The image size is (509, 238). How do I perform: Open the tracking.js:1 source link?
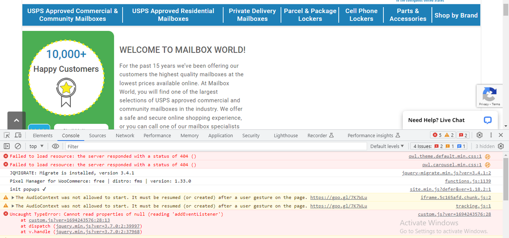point(473,206)
